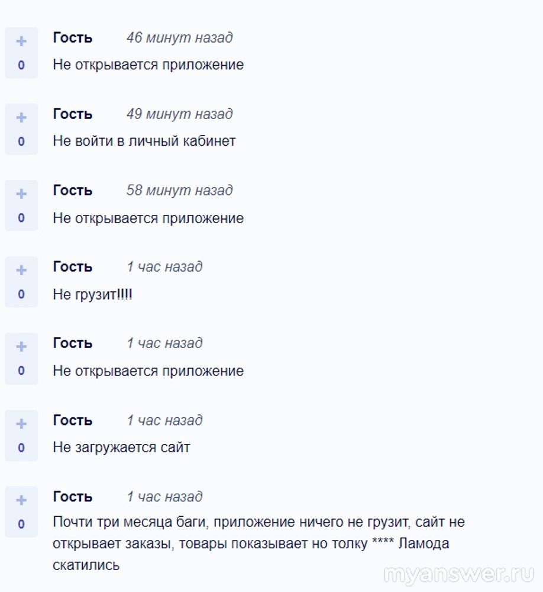Click plus on "Не войти в личный кабинет" comment
Image resolution: width=543 pixels, height=592 pixels.
click(x=21, y=118)
